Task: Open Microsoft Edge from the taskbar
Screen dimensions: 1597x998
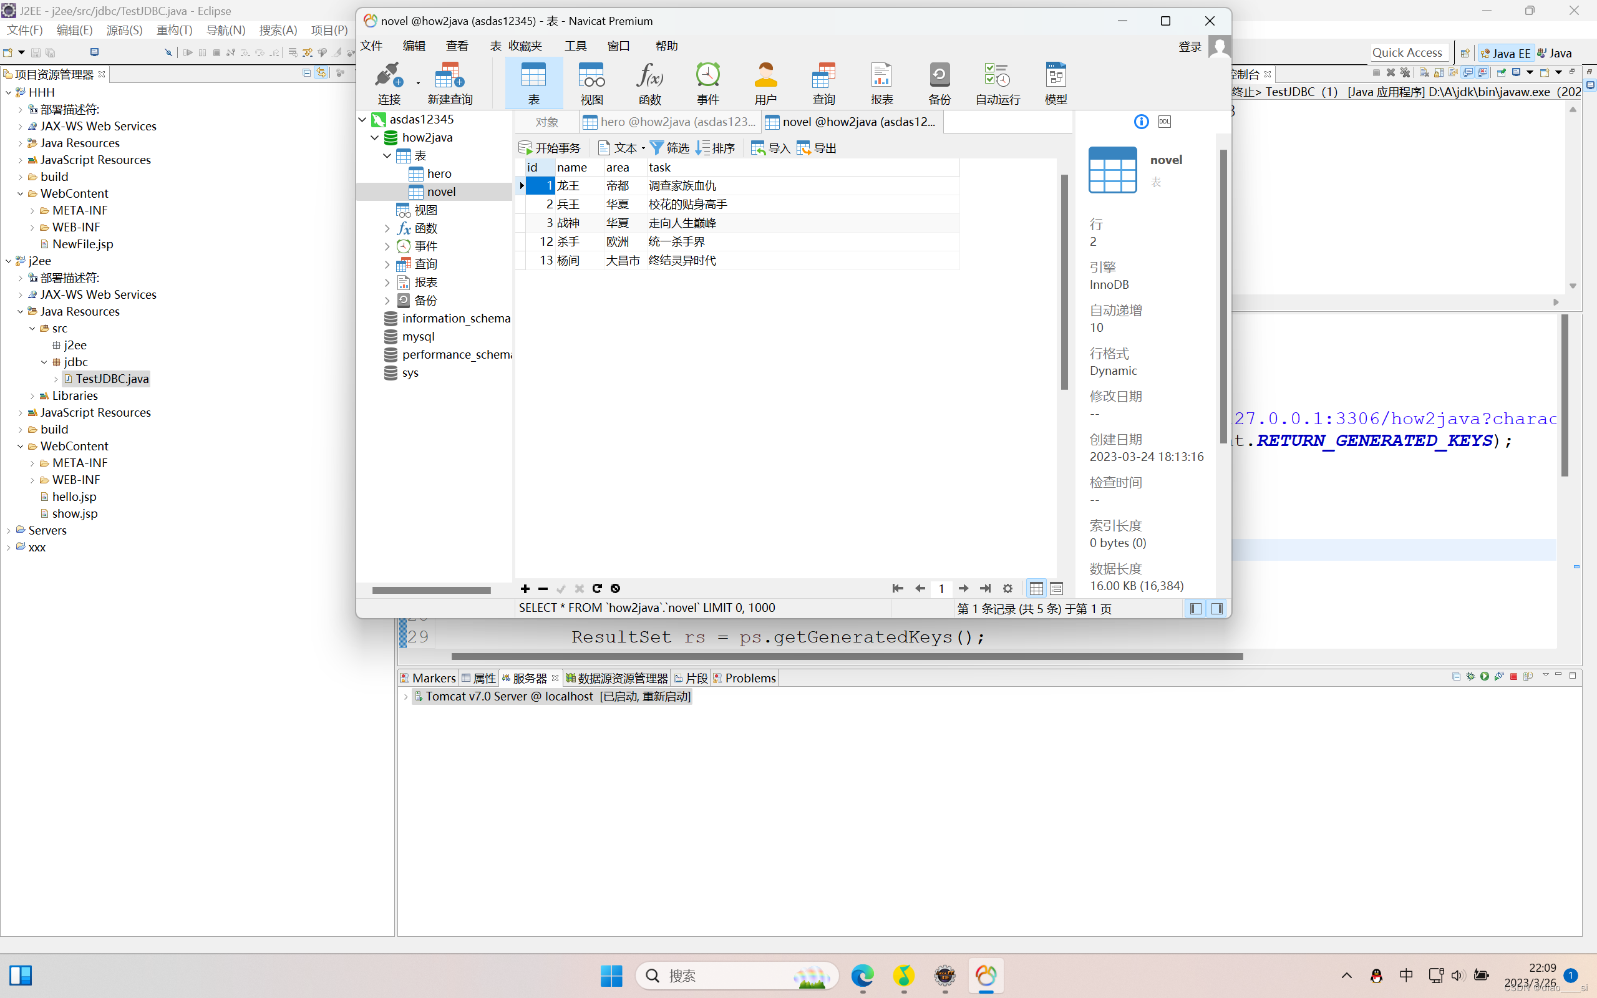Action: pos(862,975)
